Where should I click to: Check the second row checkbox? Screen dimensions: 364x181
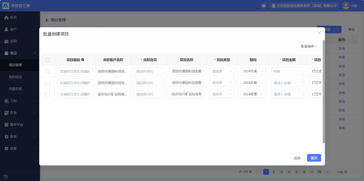[x=48, y=83]
